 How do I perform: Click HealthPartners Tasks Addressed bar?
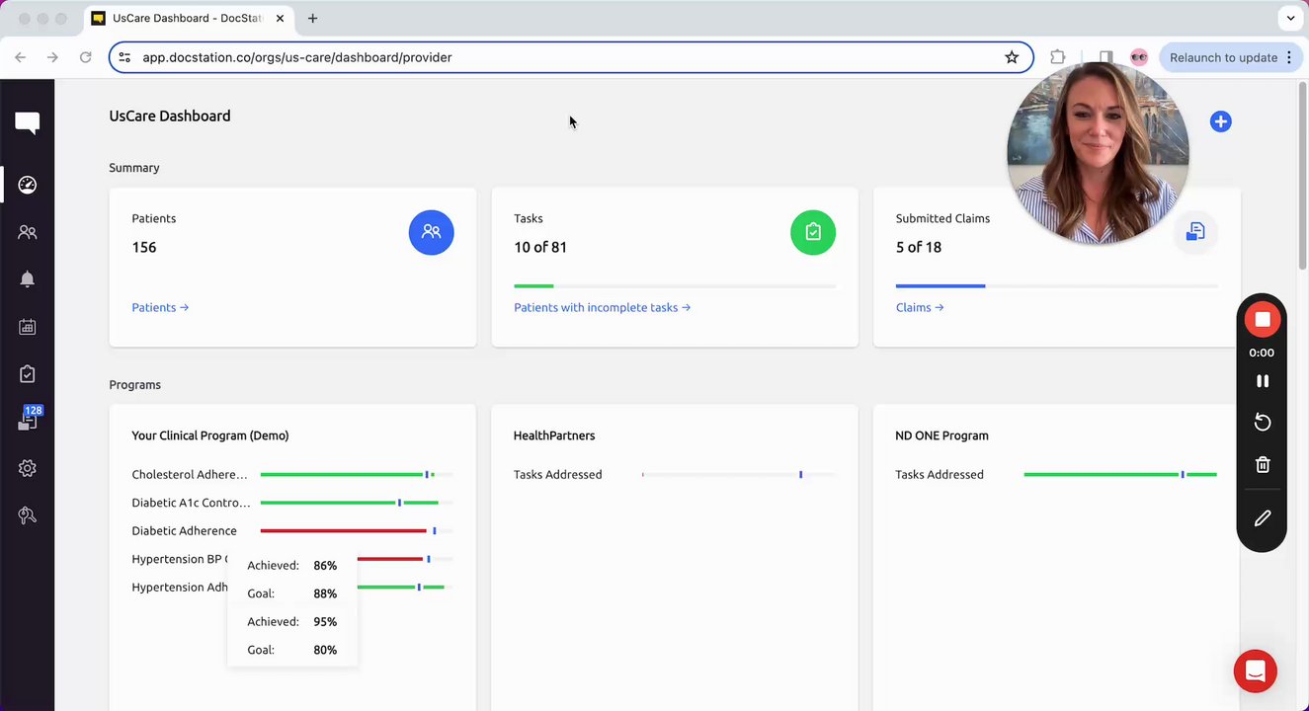[738, 475]
